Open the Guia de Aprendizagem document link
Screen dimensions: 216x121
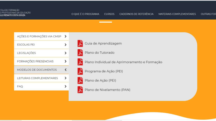(103, 44)
